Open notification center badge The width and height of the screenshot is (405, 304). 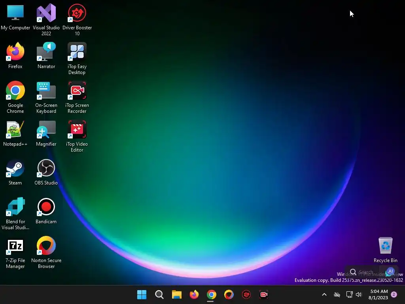(x=394, y=294)
